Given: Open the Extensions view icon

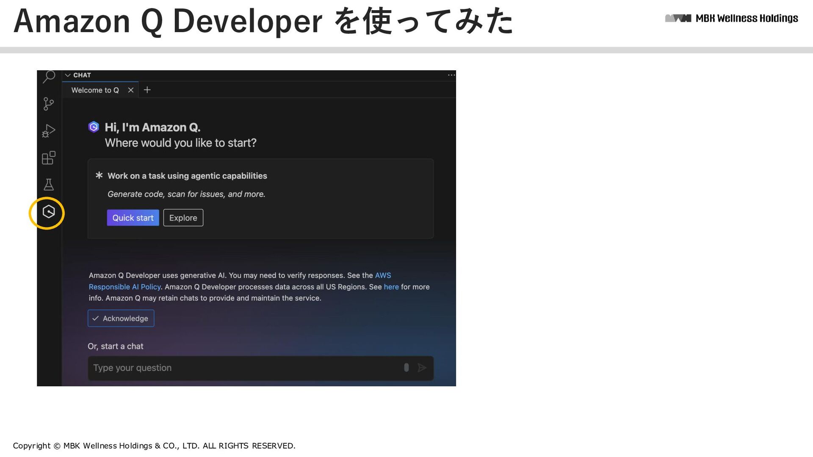Looking at the screenshot, I should pyautogui.click(x=49, y=158).
